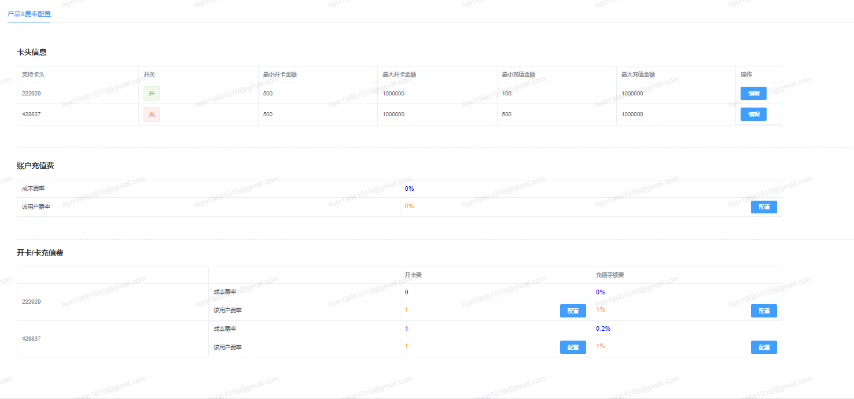Viewport: 854px width, 399px height.
Task: Toggle the red 关 switch tag
Action: [x=152, y=114]
